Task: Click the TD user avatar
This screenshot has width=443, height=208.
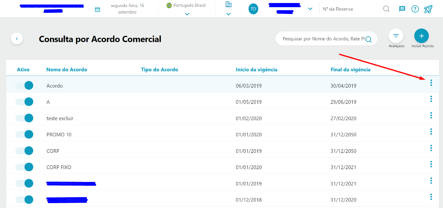Action: [x=253, y=9]
